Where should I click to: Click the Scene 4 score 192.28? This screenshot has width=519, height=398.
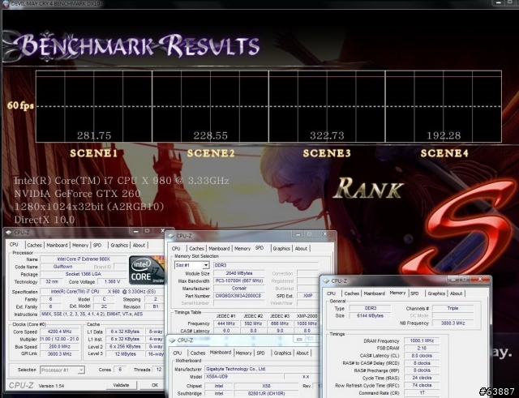click(x=444, y=135)
